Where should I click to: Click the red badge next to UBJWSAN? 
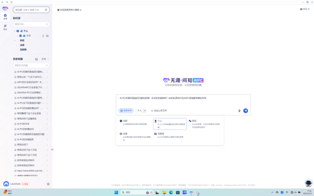tap(26, 184)
